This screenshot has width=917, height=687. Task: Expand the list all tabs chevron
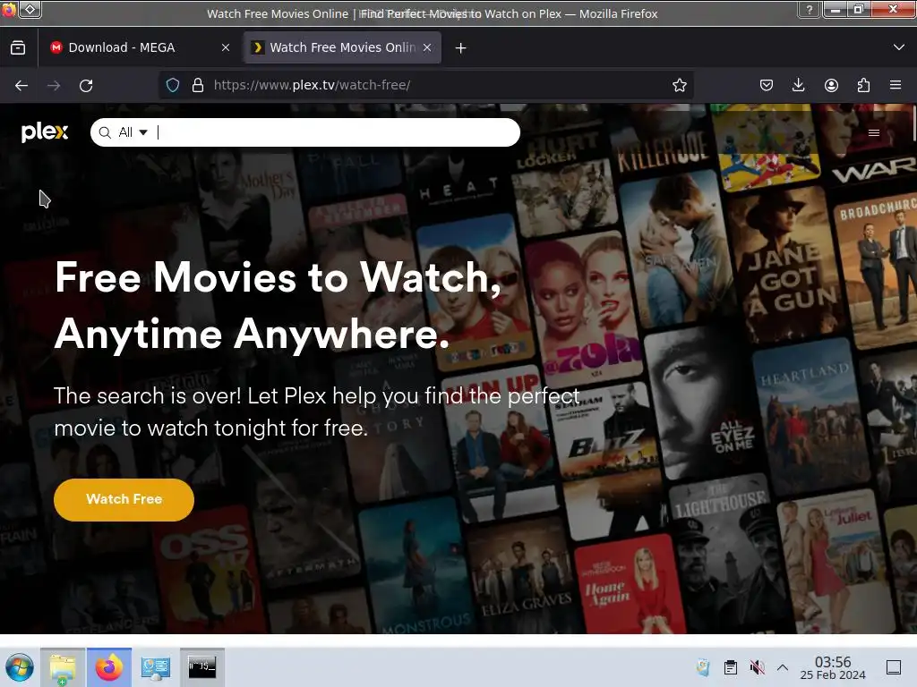pos(899,47)
